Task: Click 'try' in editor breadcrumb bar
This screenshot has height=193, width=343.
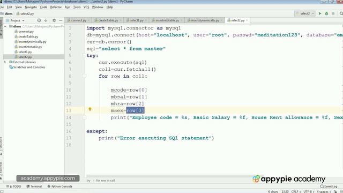Action: point(88,181)
